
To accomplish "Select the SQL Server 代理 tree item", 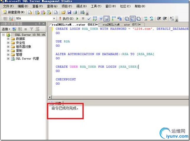I will (27, 59).
